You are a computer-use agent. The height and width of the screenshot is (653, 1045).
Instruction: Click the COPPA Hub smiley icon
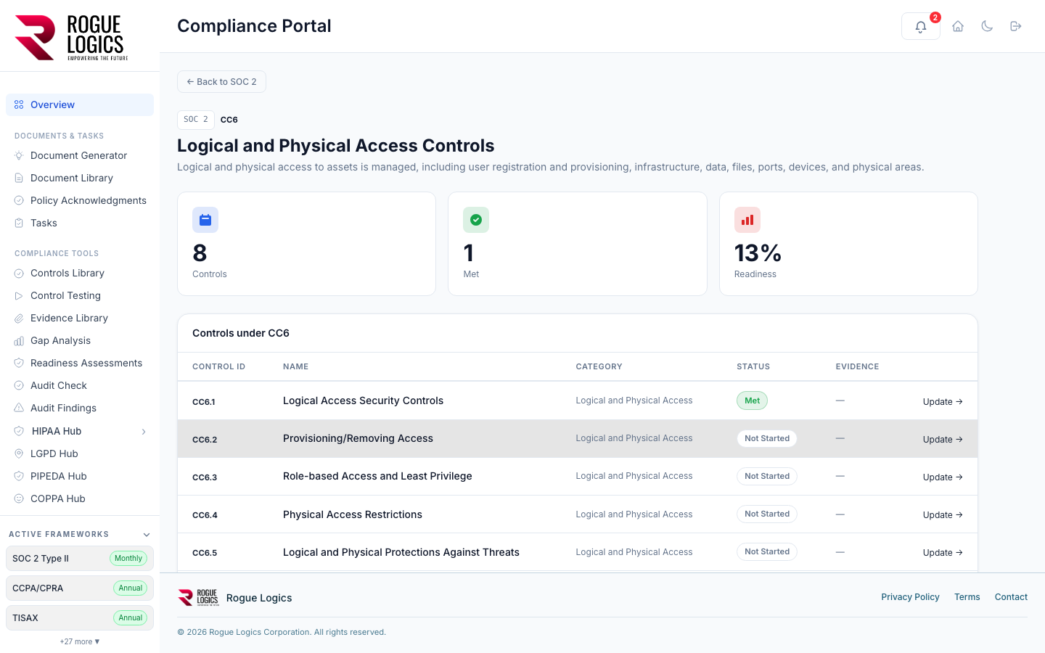click(19, 498)
